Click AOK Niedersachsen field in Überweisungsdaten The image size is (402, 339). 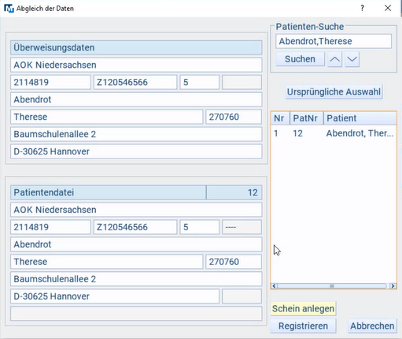[136, 65]
